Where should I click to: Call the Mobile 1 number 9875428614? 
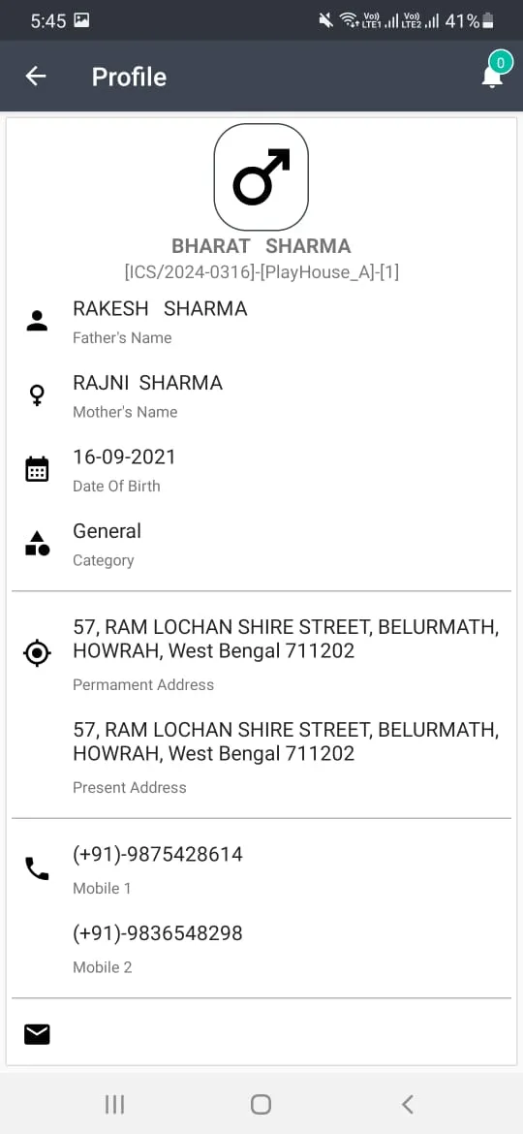(x=158, y=854)
